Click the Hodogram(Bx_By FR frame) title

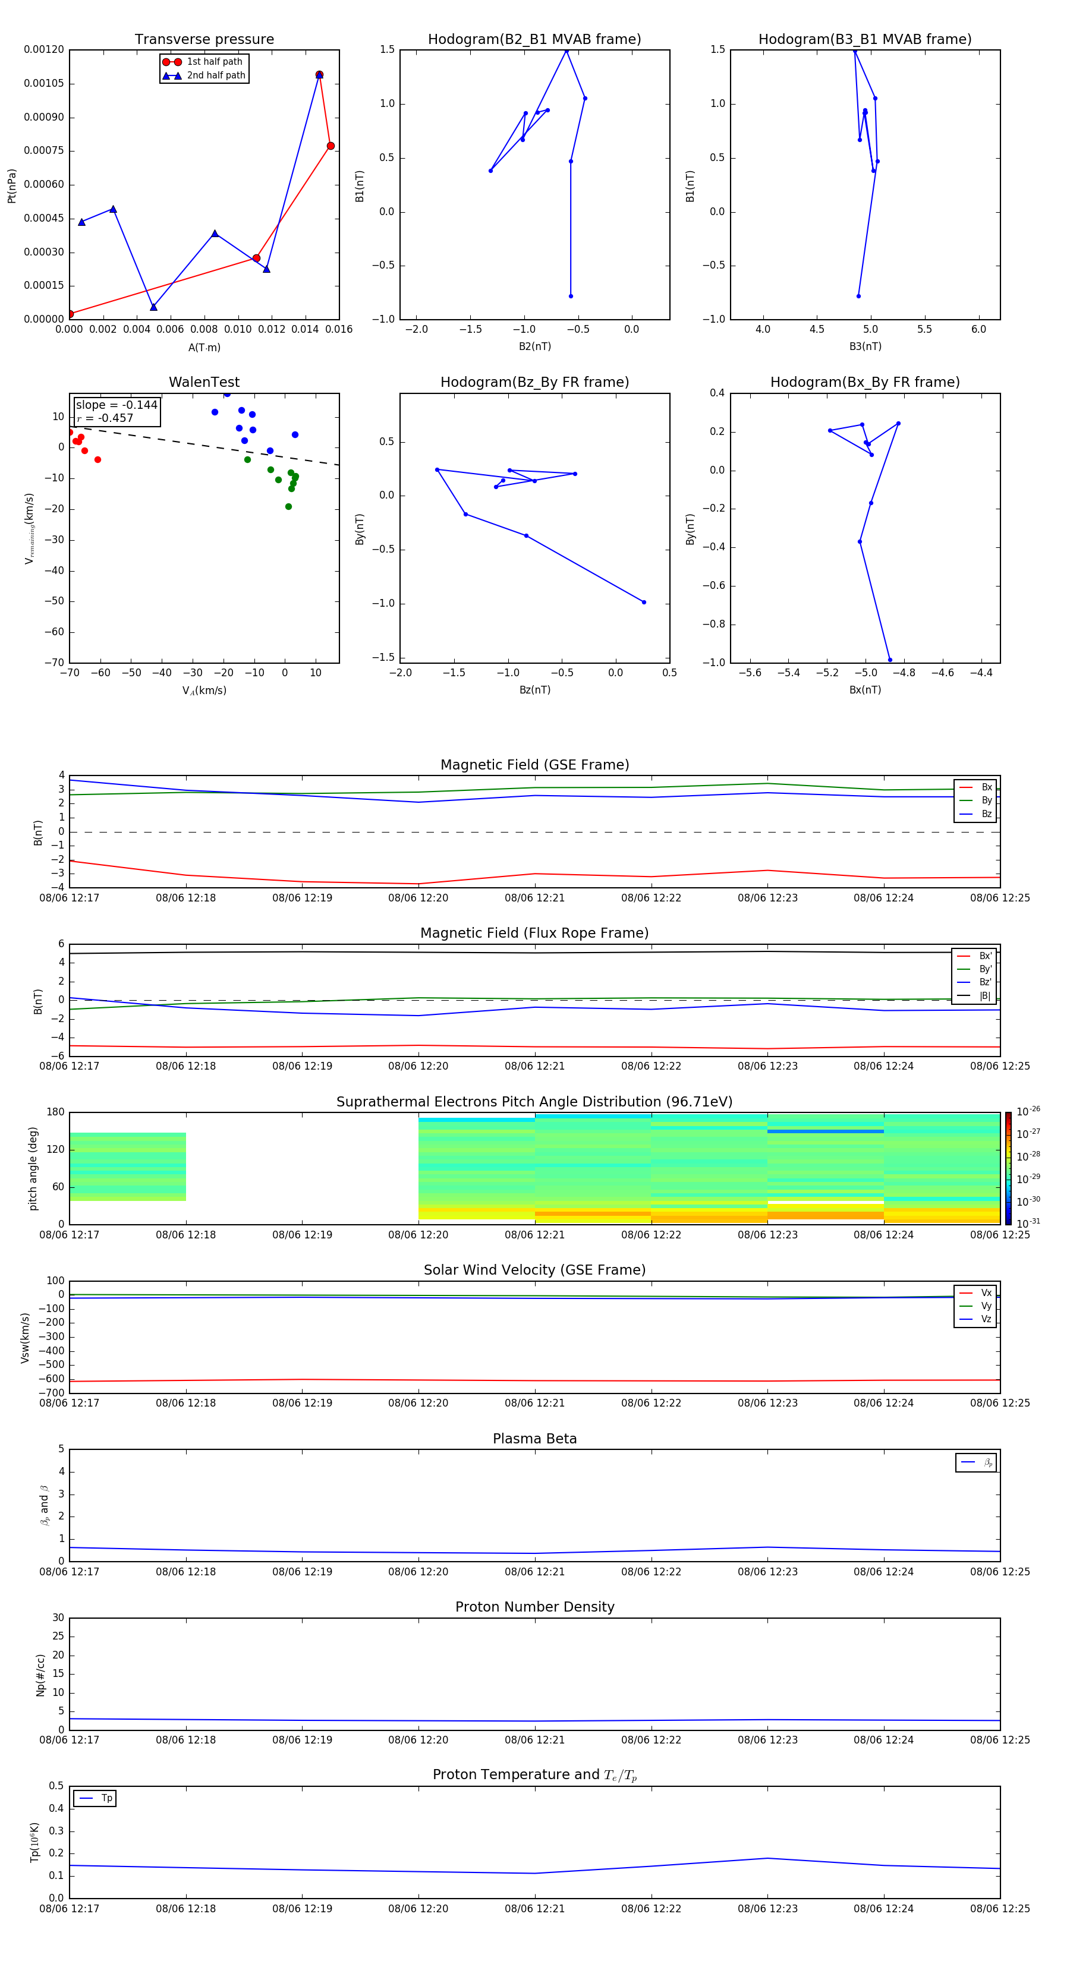click(865, 382)
